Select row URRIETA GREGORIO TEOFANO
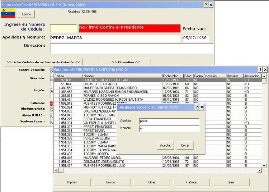The height and width of the screenshot is (192, 269). [158, 80]
